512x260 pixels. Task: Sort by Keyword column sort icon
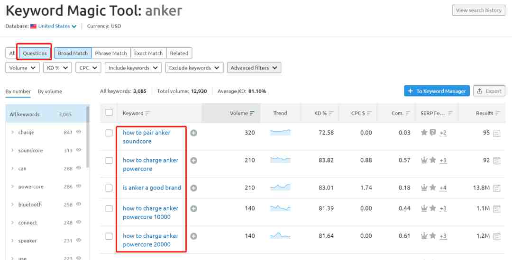pos(147,113)
